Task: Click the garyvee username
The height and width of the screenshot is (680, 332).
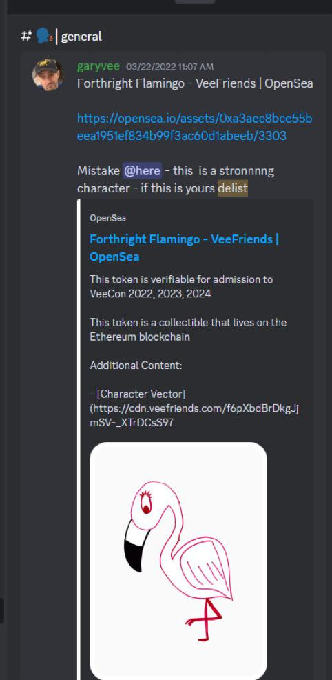Action: coord(98,66)
